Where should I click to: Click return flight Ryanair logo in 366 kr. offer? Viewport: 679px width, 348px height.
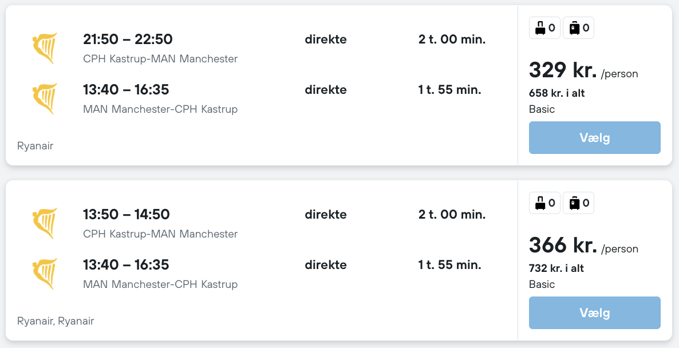45,274
